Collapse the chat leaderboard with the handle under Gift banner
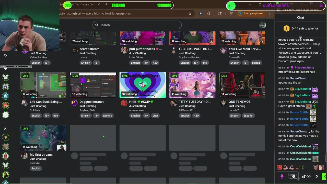This screenshot has width=327, height=184. coord(300,37)
